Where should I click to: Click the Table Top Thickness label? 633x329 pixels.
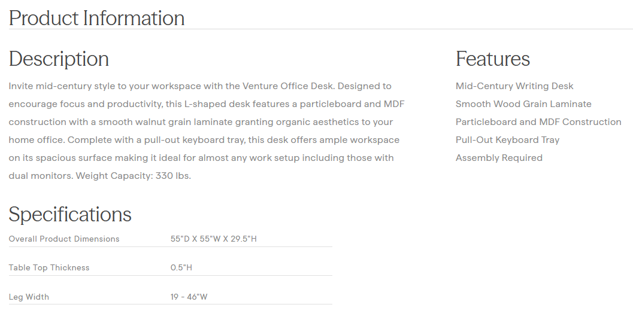(x=49, y=267)
